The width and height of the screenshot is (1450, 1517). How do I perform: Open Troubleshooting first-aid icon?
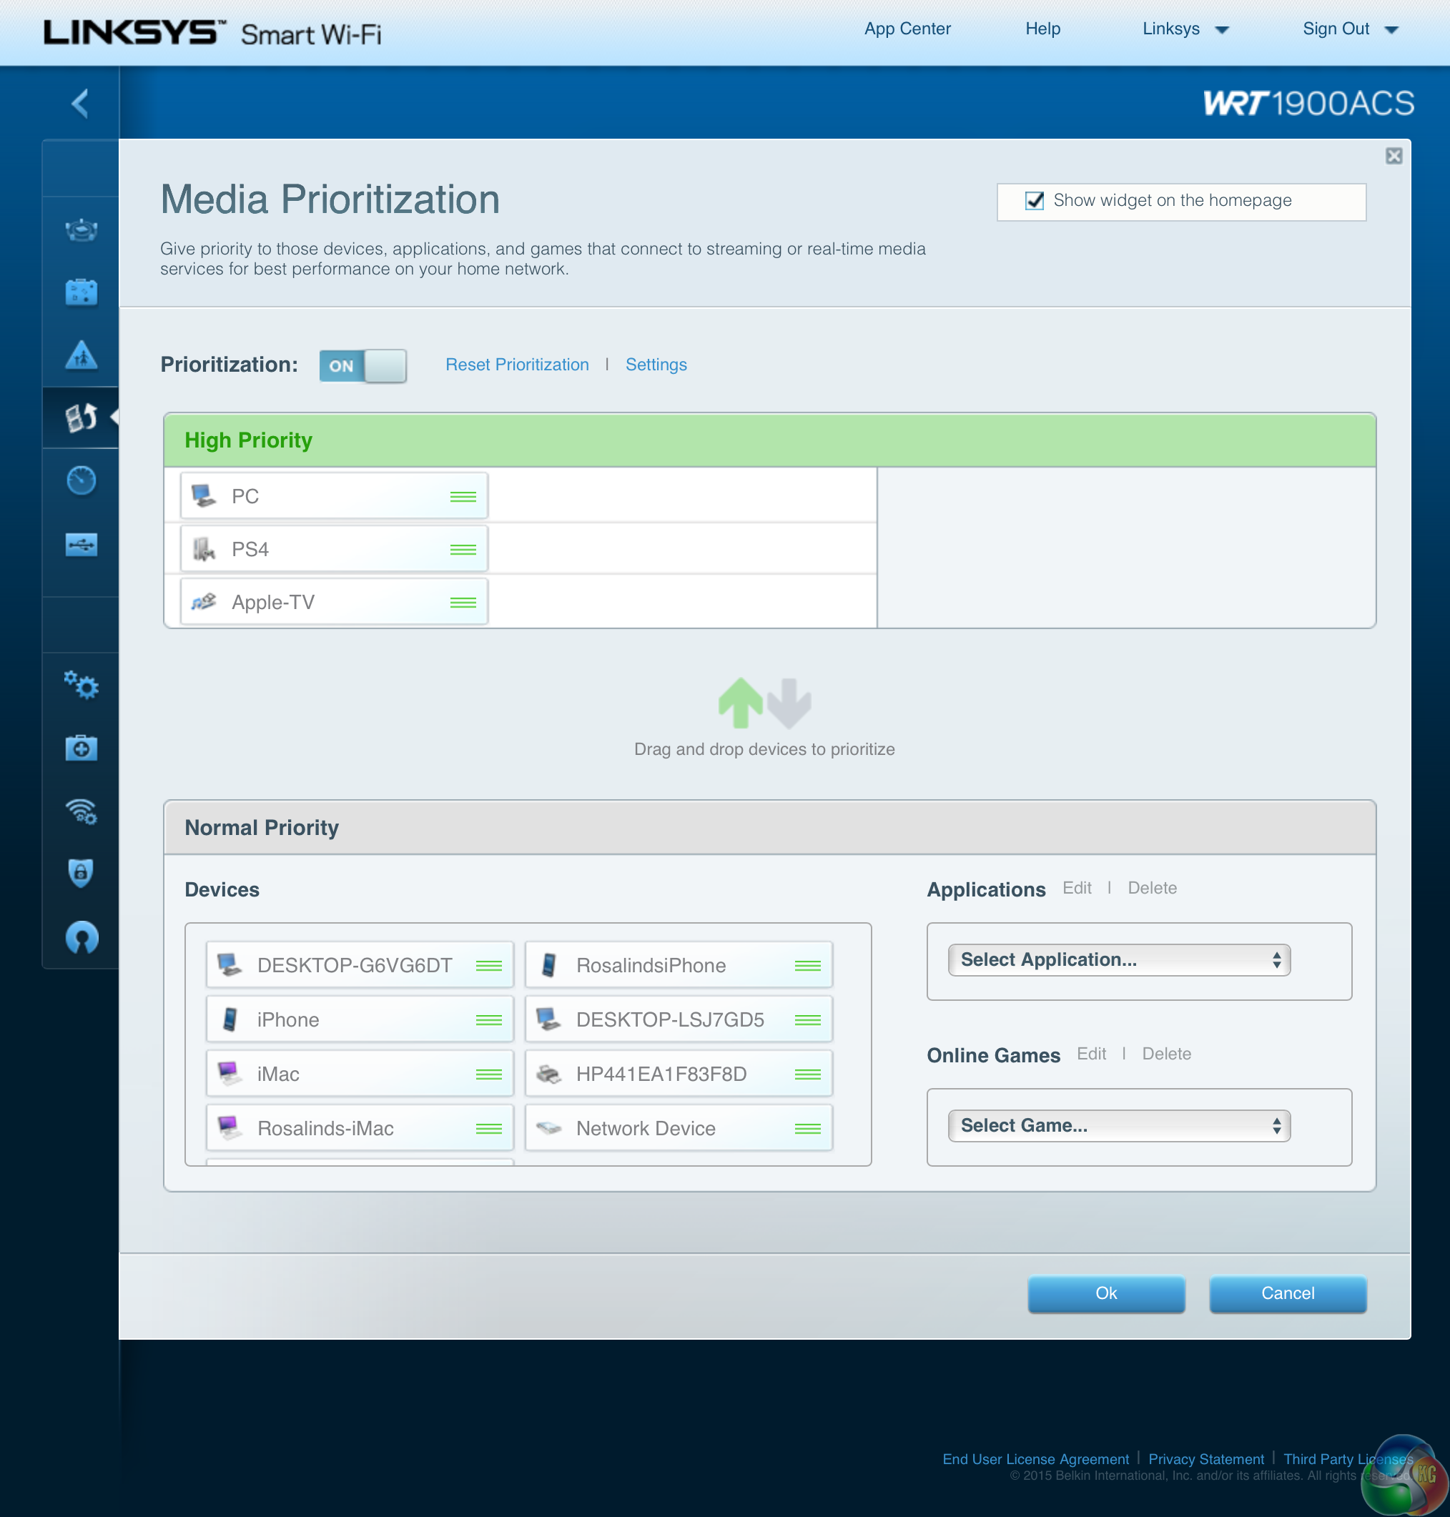[x=80, y=747]
